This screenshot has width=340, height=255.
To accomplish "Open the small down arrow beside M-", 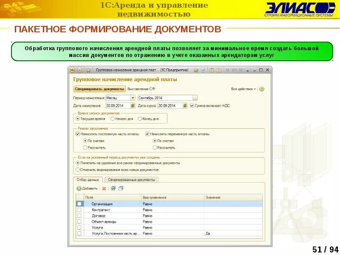I will 248,71.
